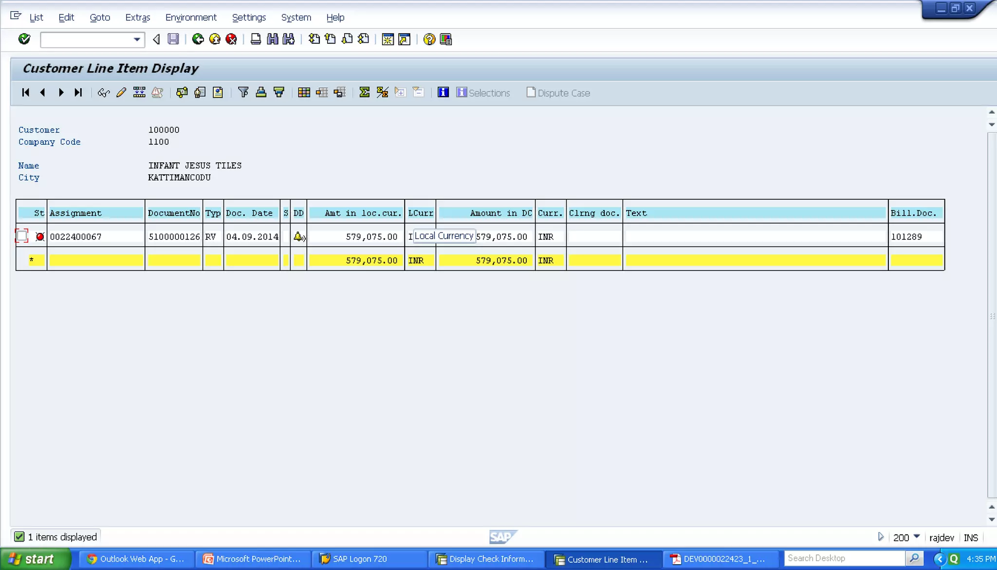Open the Extras menu
The width and height of the screenshot is (997, 570).
coord(138,18)
